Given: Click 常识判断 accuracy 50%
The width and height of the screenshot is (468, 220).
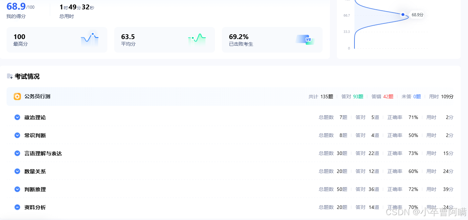Looking at the screenshot, I should click(x=413, y=136).
